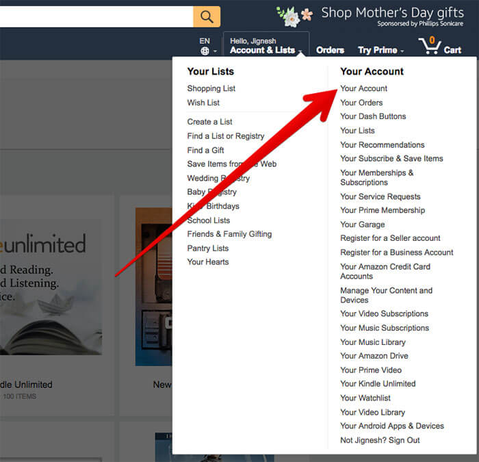This screenshot has height=462, width=479.
Task: Open Your Video Library
Action: tap(372, 412)
